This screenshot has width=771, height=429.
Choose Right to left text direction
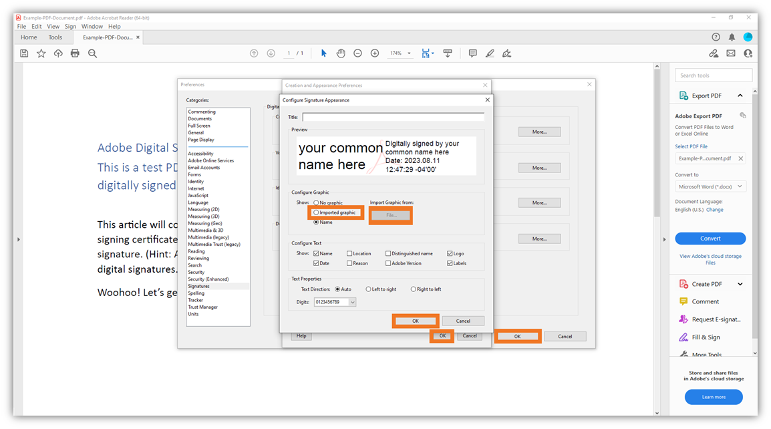413,289
